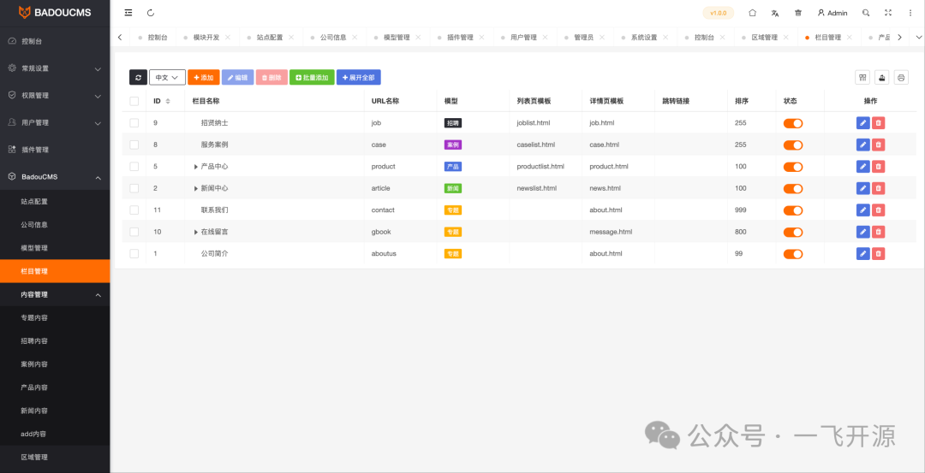Viewport: 925px width, 473px height.
Task: Disable status switch for 公司简介
Action: click(793, 254)
